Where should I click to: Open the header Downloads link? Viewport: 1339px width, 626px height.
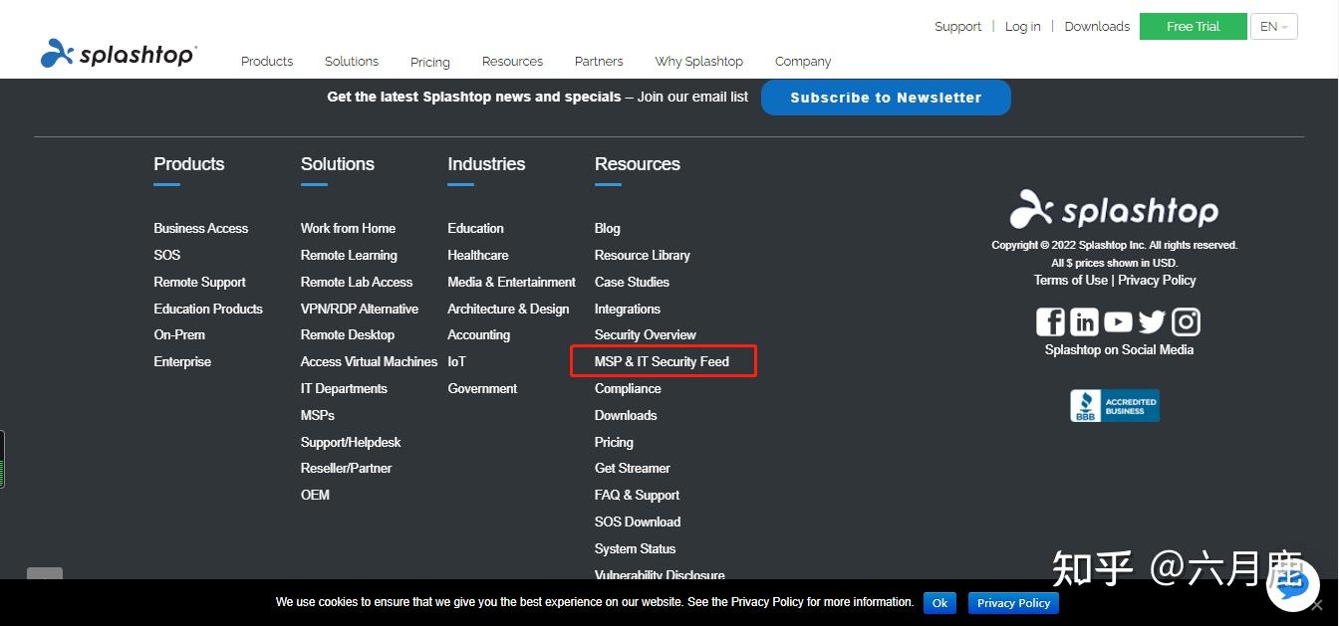[1097, 27]
